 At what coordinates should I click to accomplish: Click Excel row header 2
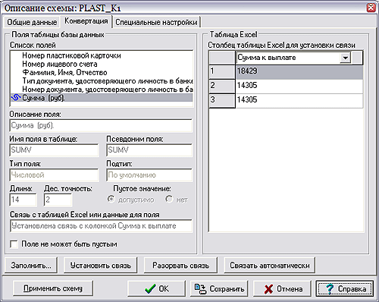coord(222,86)
